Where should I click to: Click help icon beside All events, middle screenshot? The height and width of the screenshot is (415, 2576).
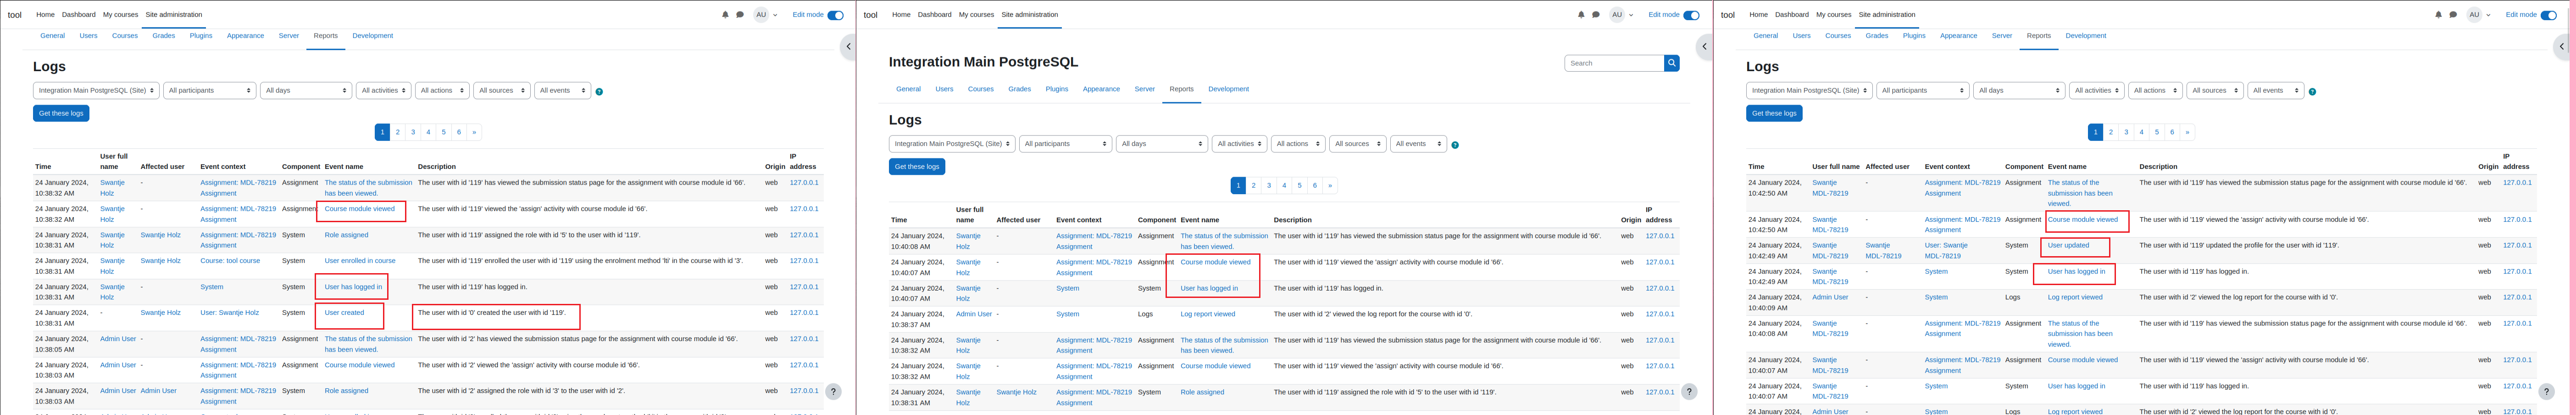coord(1455,145)
